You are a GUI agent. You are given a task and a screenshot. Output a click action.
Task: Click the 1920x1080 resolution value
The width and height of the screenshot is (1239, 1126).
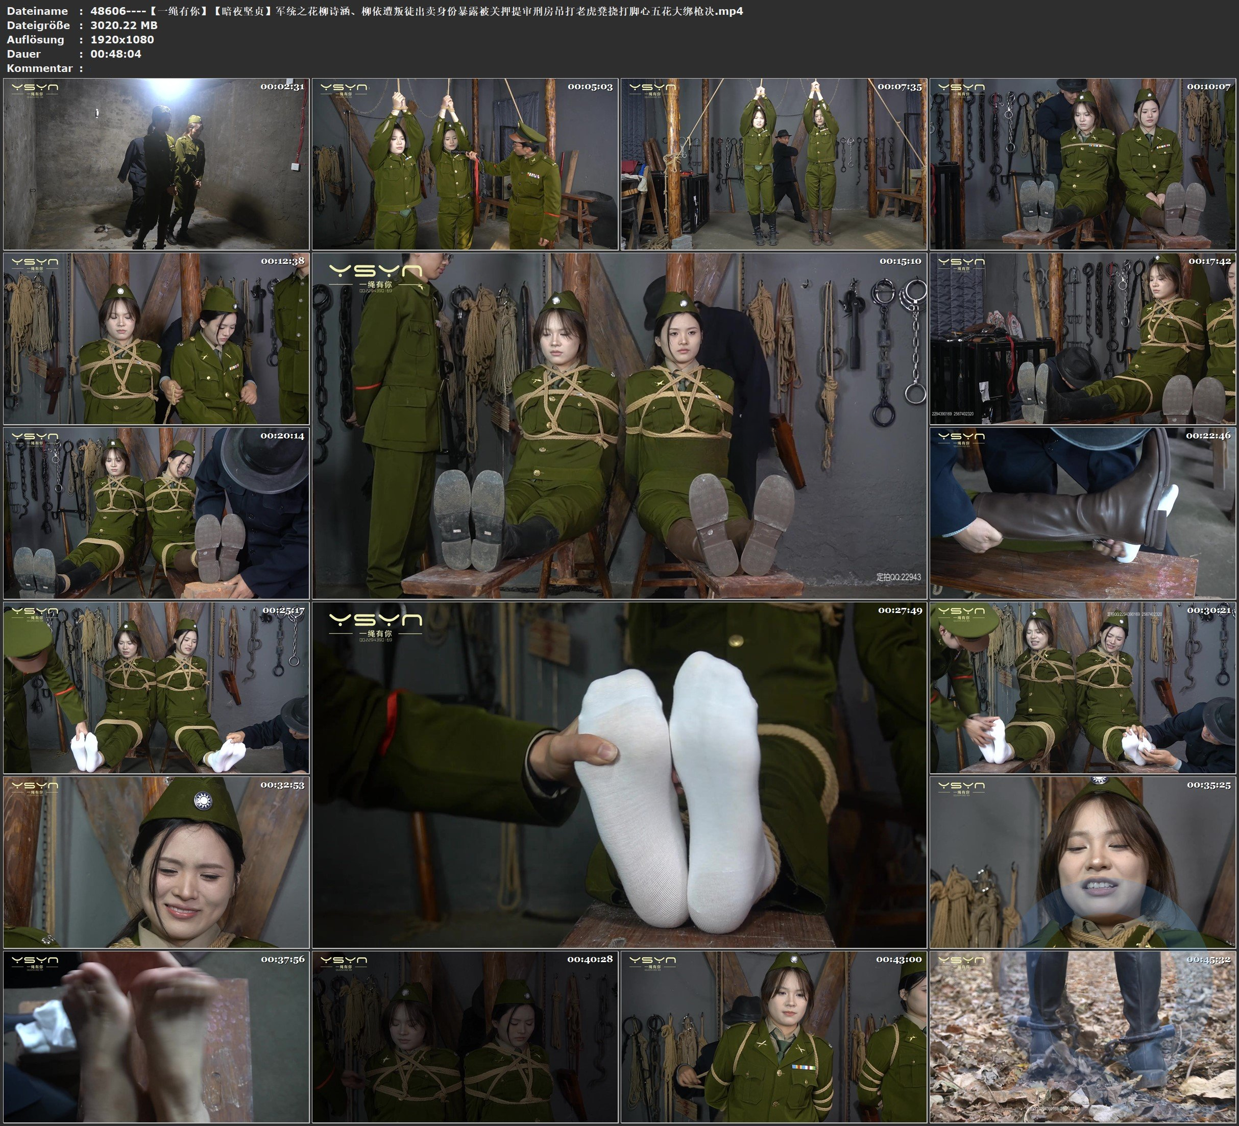[122, 39]
